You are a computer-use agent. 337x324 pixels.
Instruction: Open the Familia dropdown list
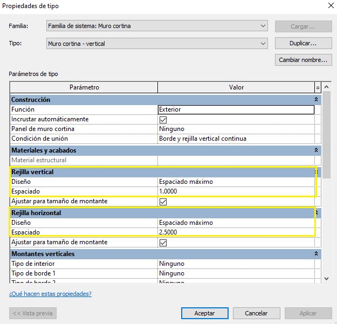[x=263, y=26]
